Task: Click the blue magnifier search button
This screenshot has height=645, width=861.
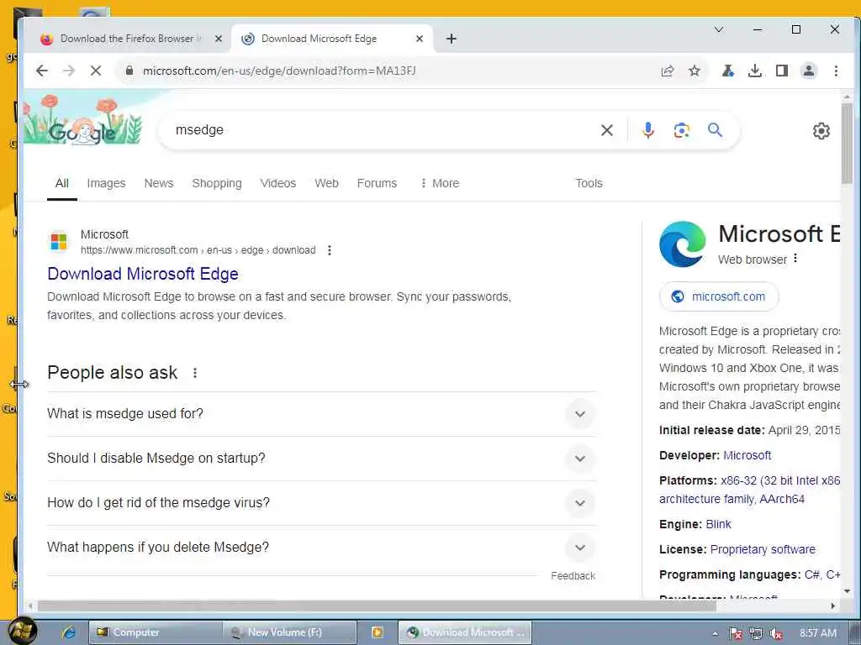Action: pos(715,130)
